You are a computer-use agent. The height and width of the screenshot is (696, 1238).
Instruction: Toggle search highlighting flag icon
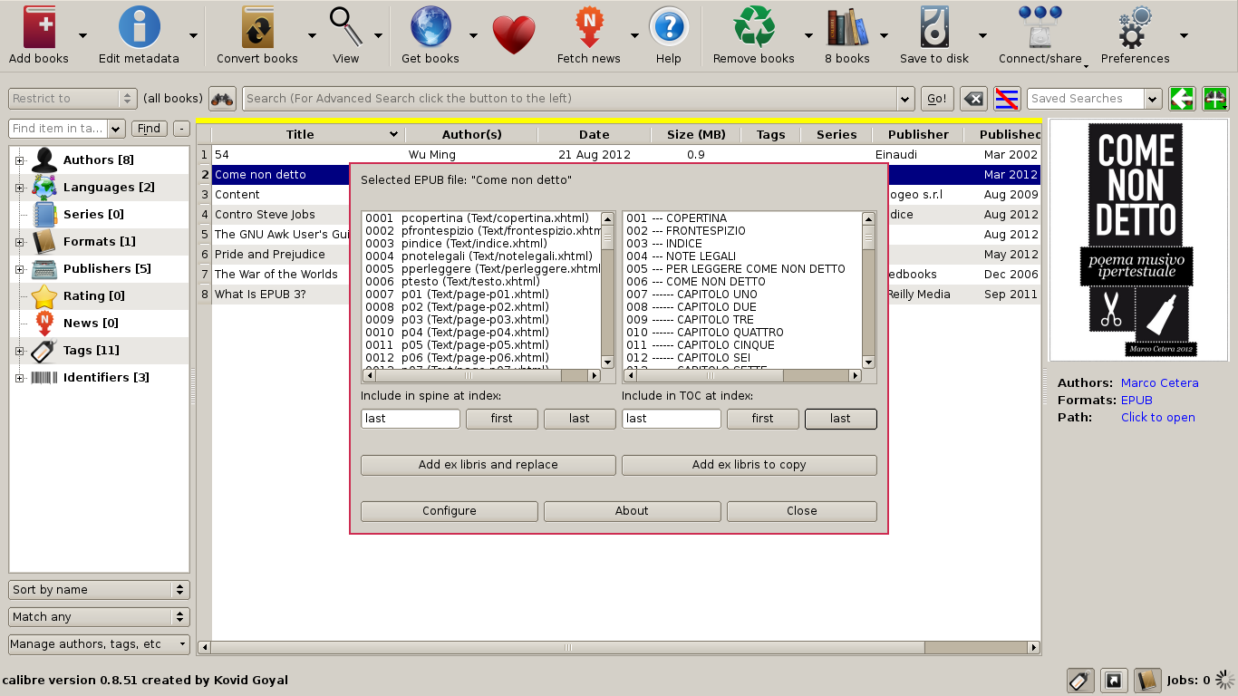pyautogui.click(x=1007, y=99)
